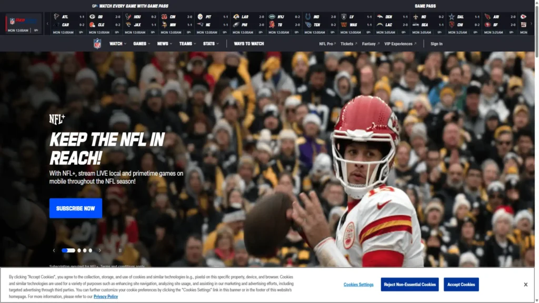The height and width of the screenshot is (303, 539).
Task: Click the active carousel progress indicator
Action: click(x=68, y=250)
